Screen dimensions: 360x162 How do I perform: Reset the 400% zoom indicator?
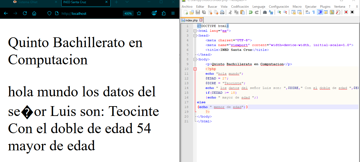[x=128, y=13]
